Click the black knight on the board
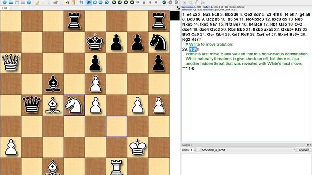312x175 pixels. point(158,42)
